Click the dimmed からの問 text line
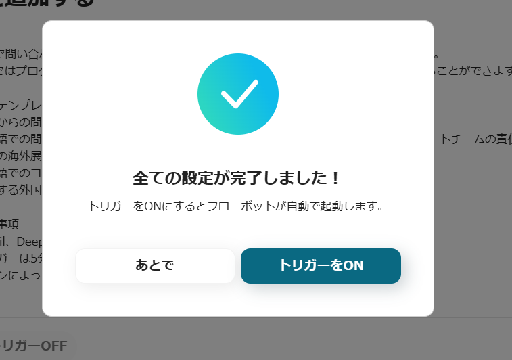 point(21,122)
